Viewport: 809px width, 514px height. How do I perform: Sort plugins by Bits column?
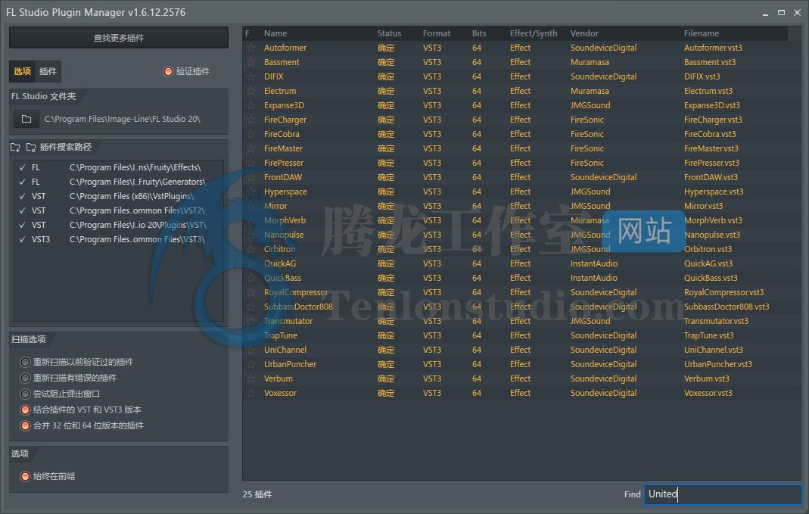click(479, 33)
